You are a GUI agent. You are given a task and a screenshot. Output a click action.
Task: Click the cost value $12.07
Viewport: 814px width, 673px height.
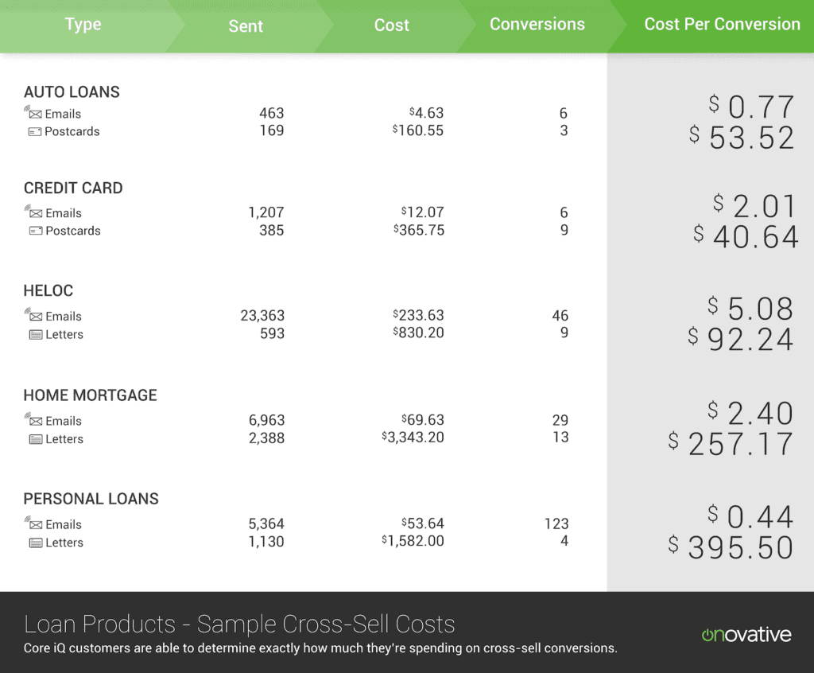pos(423,212)
